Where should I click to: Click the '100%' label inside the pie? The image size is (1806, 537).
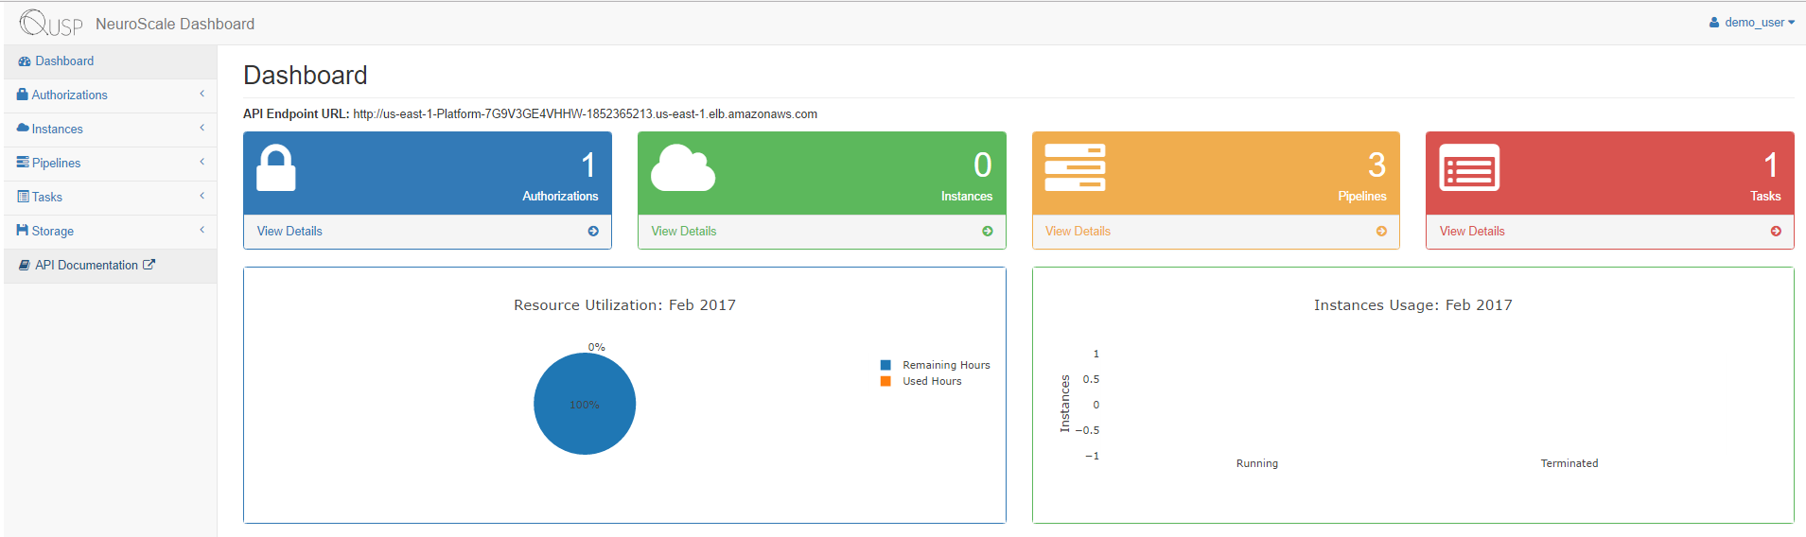click(585, 405)
